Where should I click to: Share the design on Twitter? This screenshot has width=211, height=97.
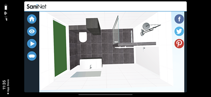coord(179,31)
